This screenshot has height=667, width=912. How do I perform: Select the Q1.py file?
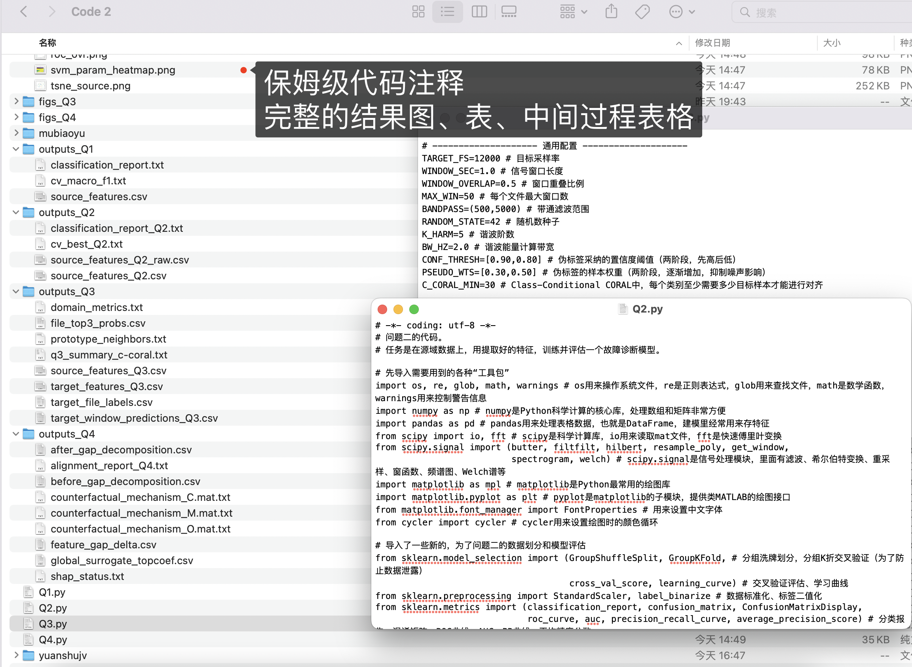click(x=52, y=592)
